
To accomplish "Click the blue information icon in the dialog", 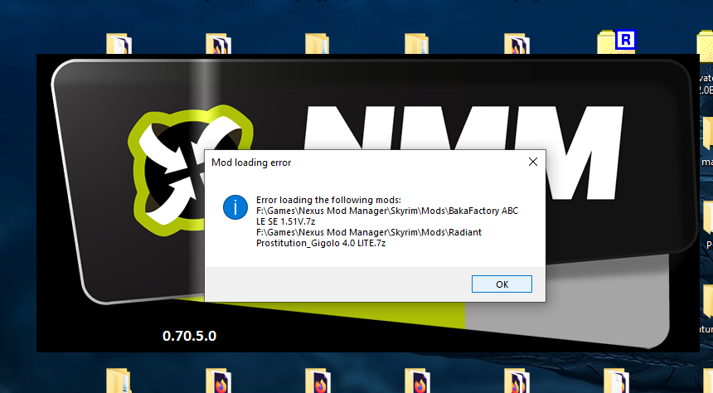I will pyautogui.click(x=235, y=207).
